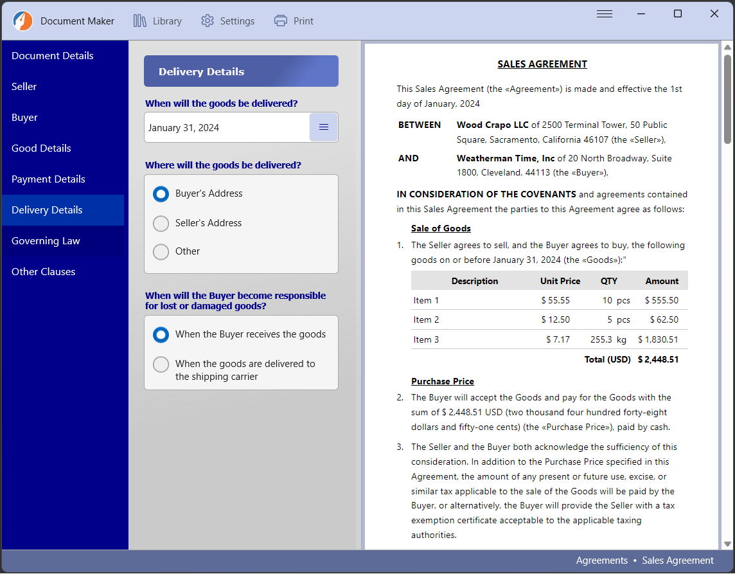
Task: Open the Buyer section
Action: coord(63,117)
